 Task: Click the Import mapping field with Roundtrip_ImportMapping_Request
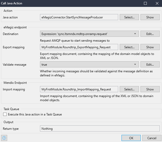[x=79, y=89]
